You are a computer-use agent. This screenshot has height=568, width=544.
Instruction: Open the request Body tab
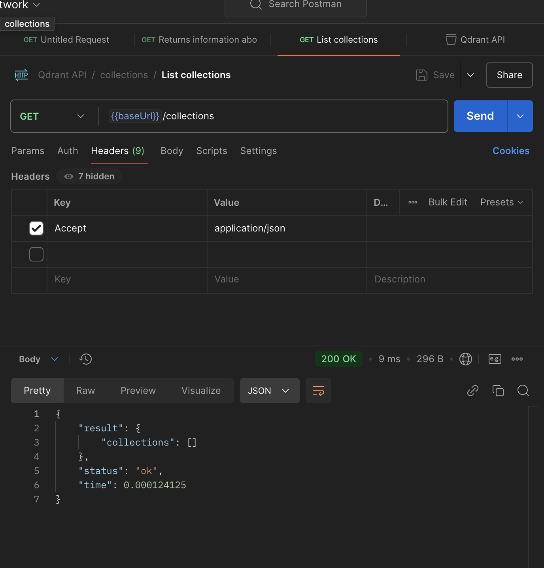point(172,151)
